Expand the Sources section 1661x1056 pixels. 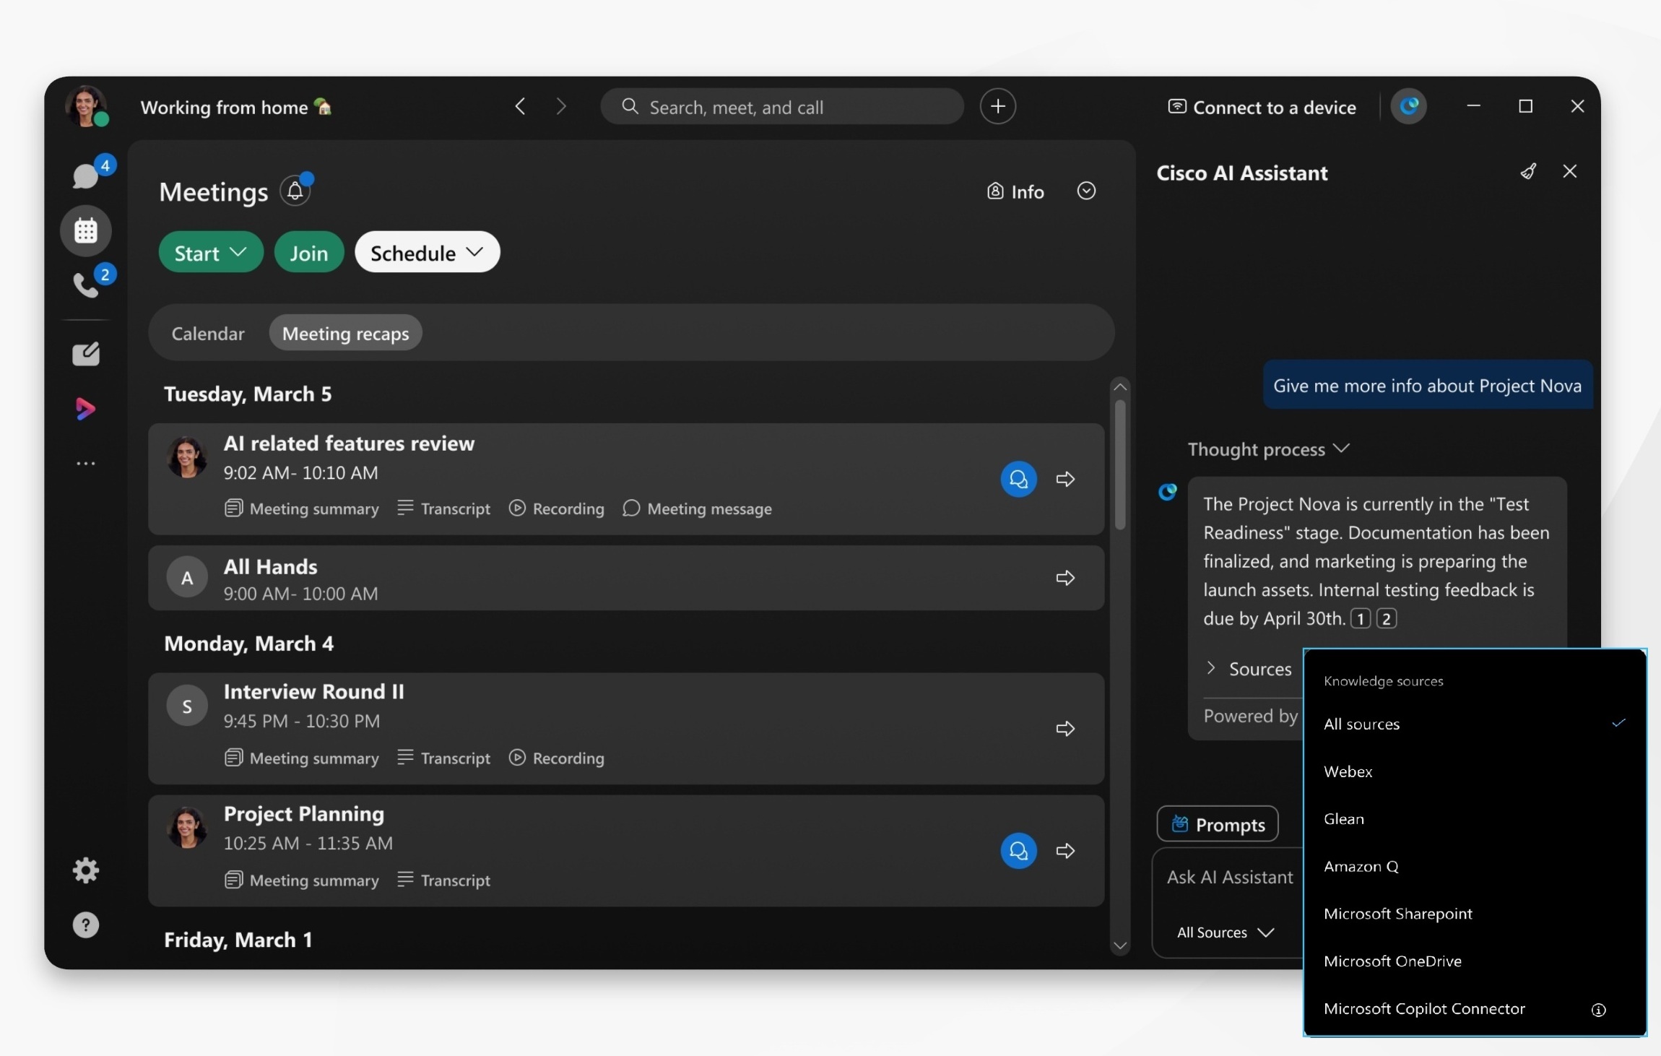[1249, 669]
